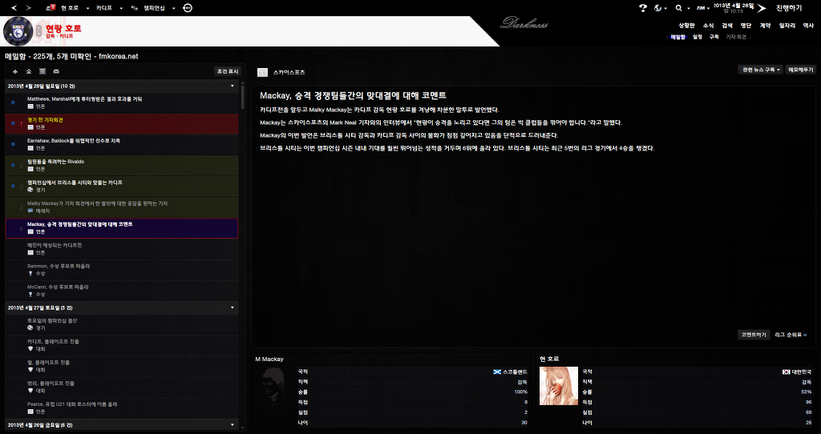Open dropdown arrow next to globe icon
821x434 pixels.
pyautogui.click(x=665, y=8)
